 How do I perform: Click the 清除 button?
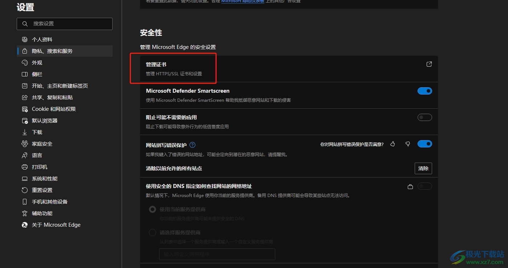423,168
